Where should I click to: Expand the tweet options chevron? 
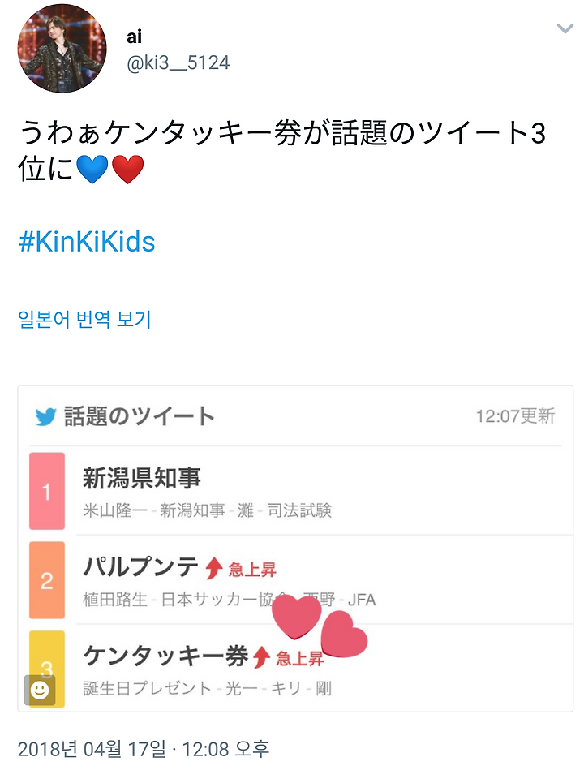565,29
